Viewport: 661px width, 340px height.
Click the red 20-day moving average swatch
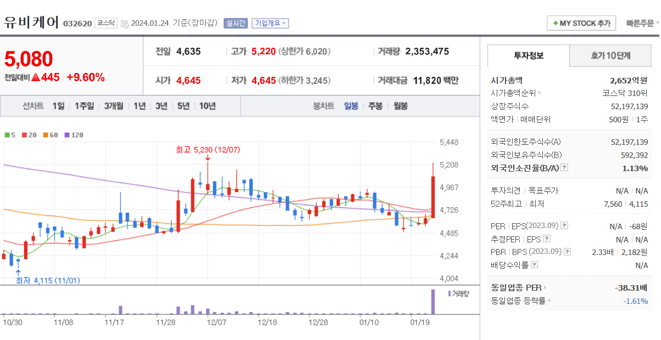24,135
